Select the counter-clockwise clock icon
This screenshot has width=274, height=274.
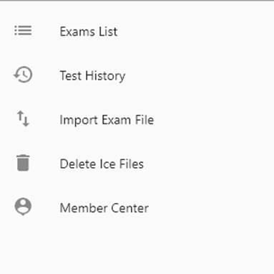point(23,75)
